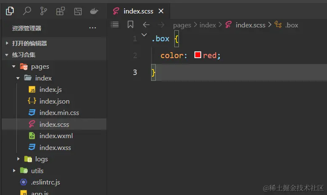Open the Docker whale icon
The width and height of the screenshot is (327, 195).
[x=94, y=11]
